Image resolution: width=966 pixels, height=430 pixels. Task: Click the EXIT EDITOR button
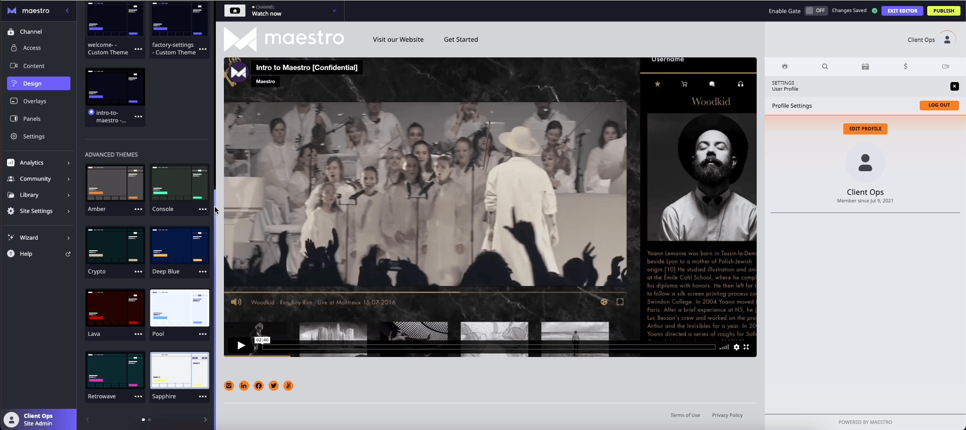click(902, 11)
